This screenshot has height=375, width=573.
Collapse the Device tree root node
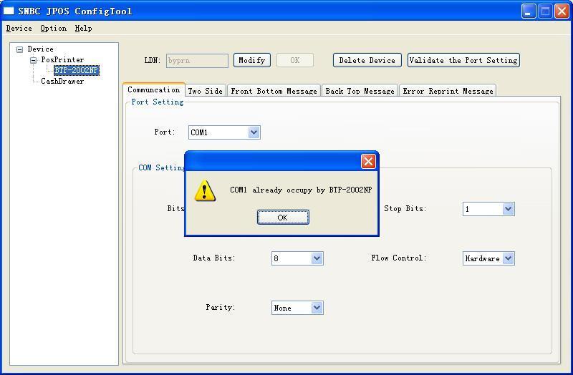20,49
